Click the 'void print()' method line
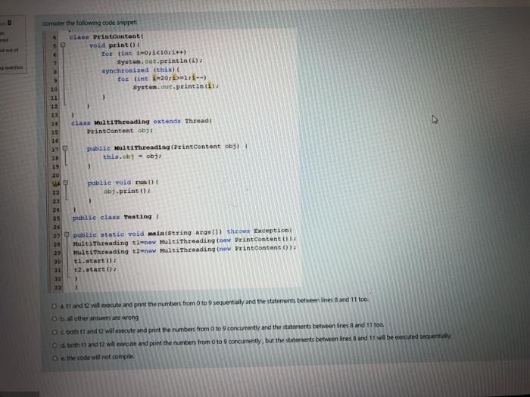The width and height of the screenshot is (530, 397). 114,45
